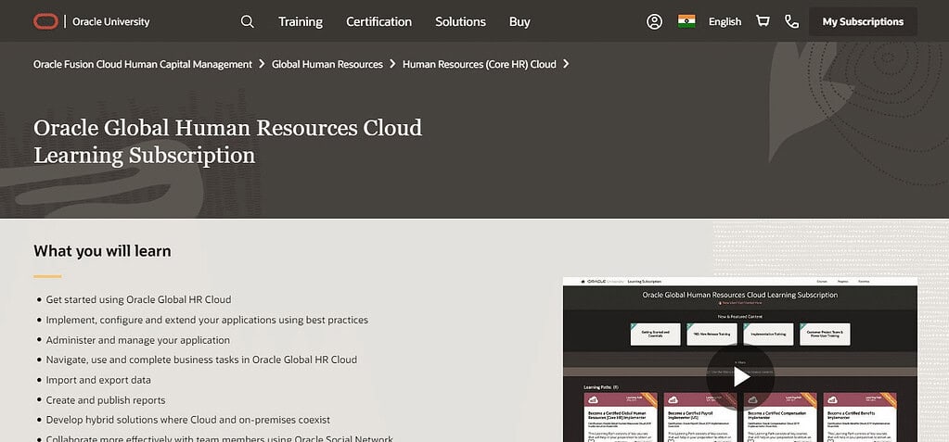Click Develop hybrid solutions bullet text
The height and width of the screenshot is (442, 949).
pyautogui.click(x=189, y=420)
